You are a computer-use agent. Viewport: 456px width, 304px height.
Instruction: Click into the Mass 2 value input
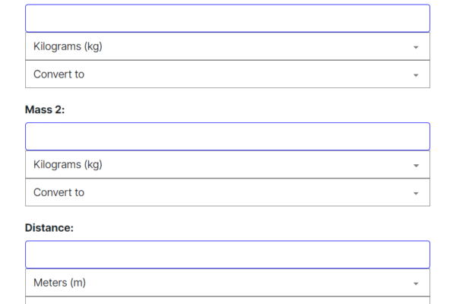[227, 137]
